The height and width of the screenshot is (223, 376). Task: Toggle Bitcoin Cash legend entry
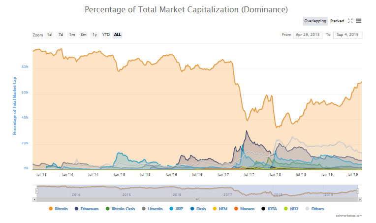120,209
